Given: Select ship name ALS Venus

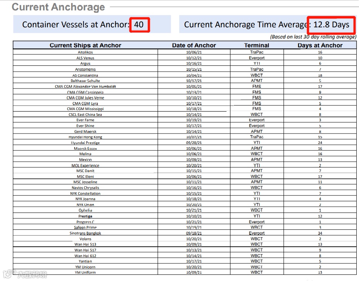Looking at the screenshot, I should click(85, 58).
